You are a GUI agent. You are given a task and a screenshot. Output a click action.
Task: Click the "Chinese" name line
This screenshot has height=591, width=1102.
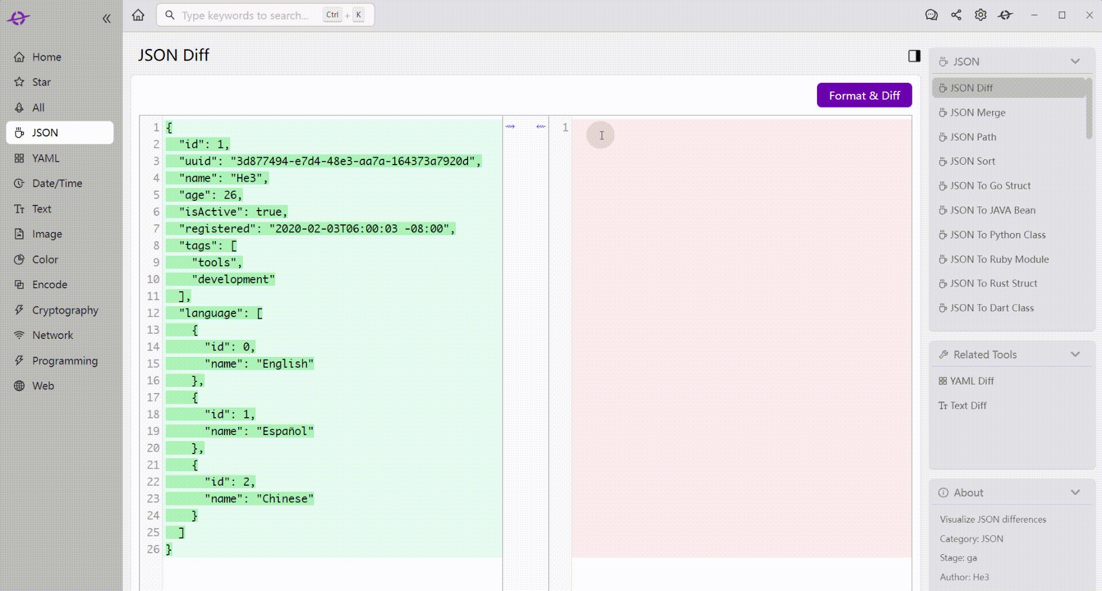point(240,498)
